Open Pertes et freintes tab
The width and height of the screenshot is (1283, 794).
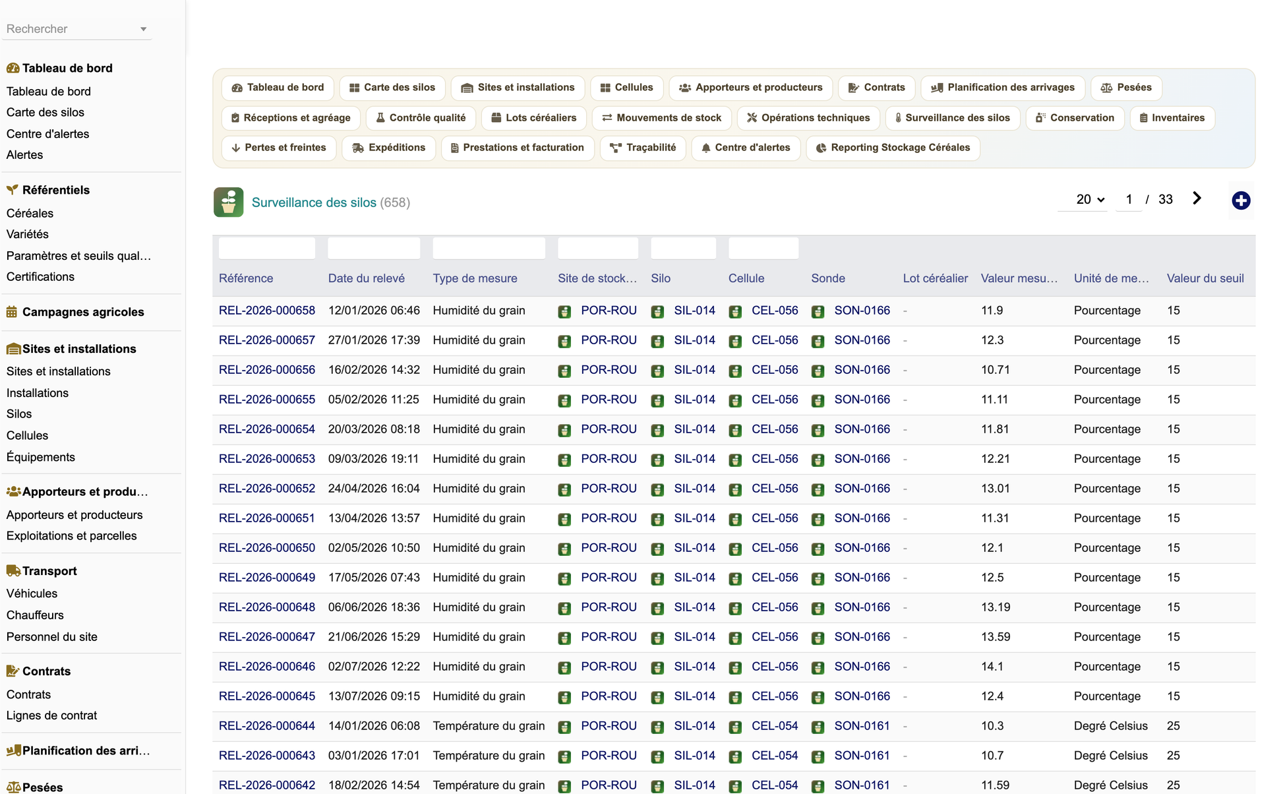279,148
